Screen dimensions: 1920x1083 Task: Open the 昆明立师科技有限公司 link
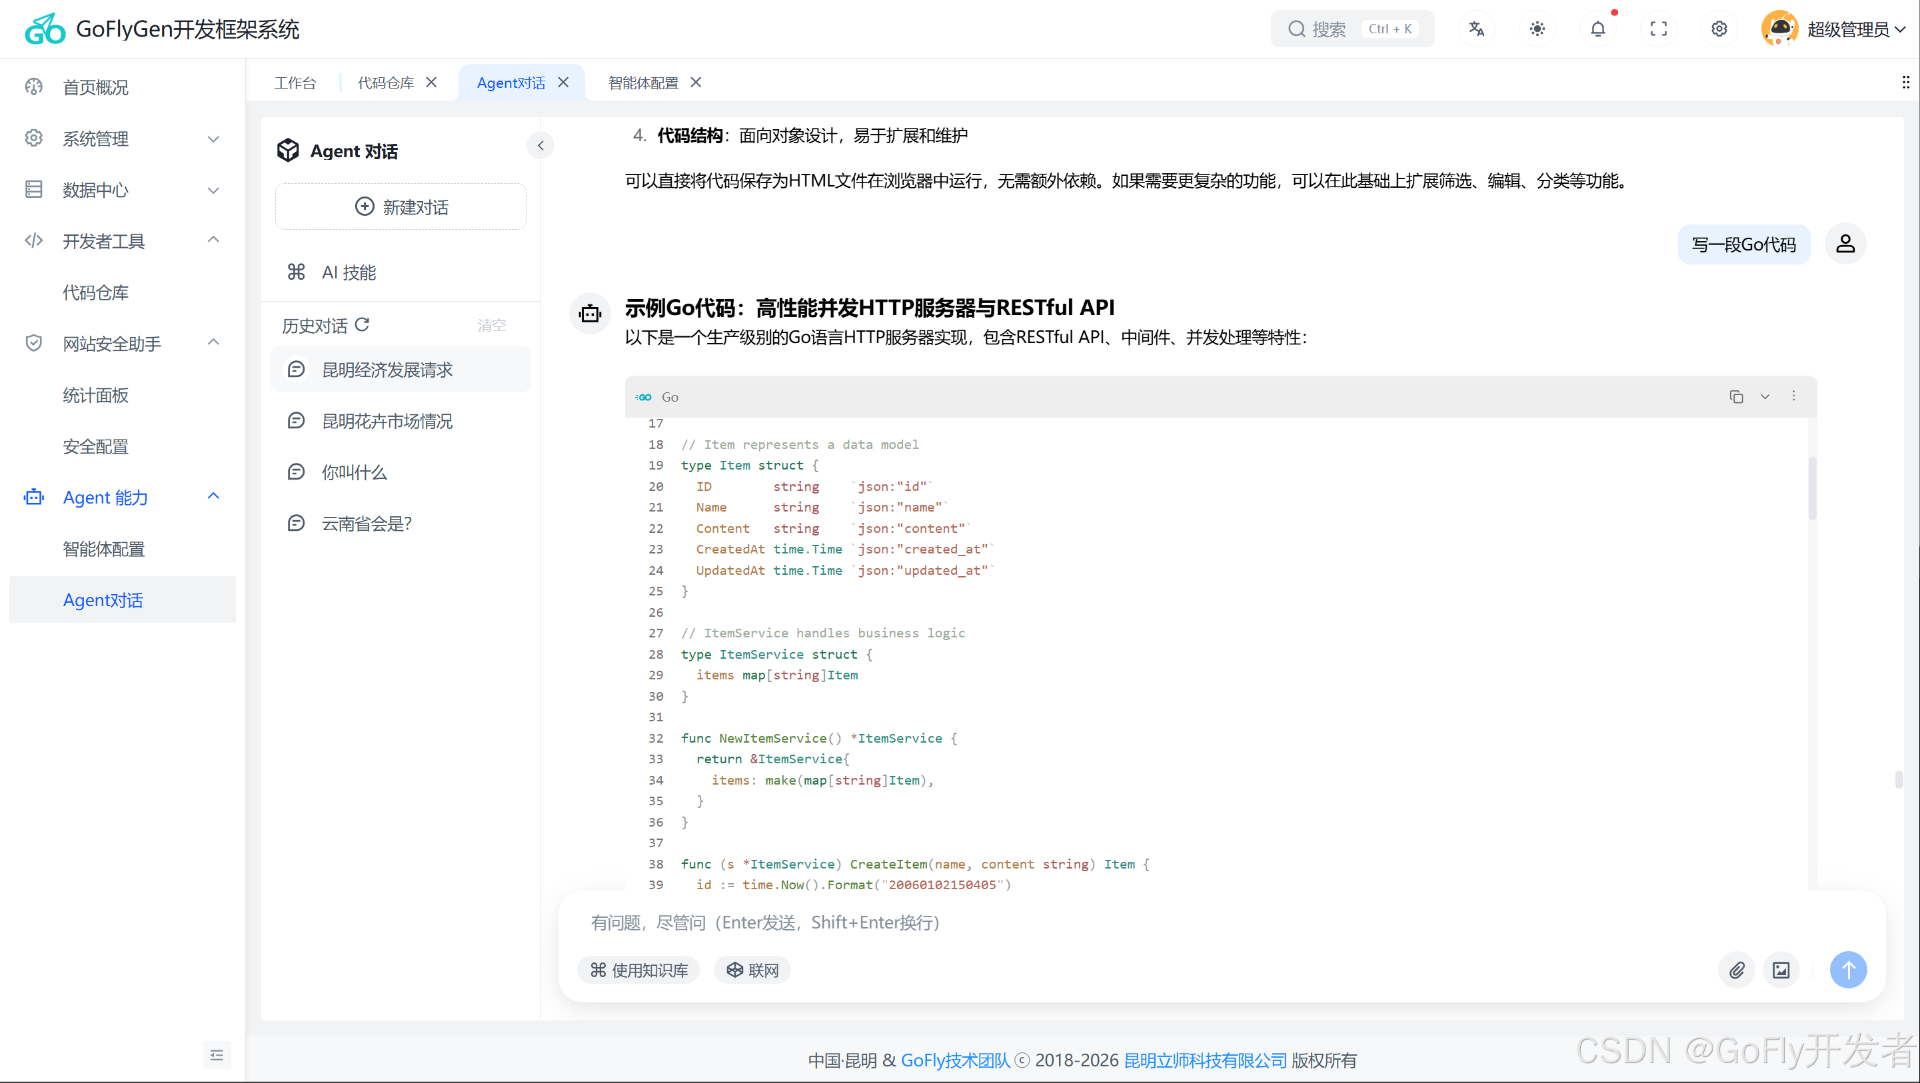[x=1205, y=1060]
